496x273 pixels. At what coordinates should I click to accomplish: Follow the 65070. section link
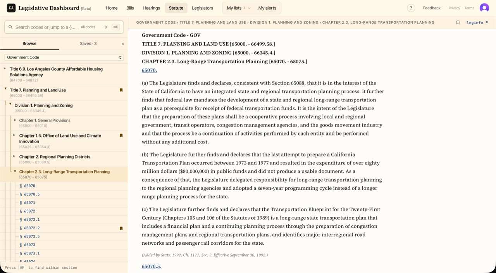[149, 70]
